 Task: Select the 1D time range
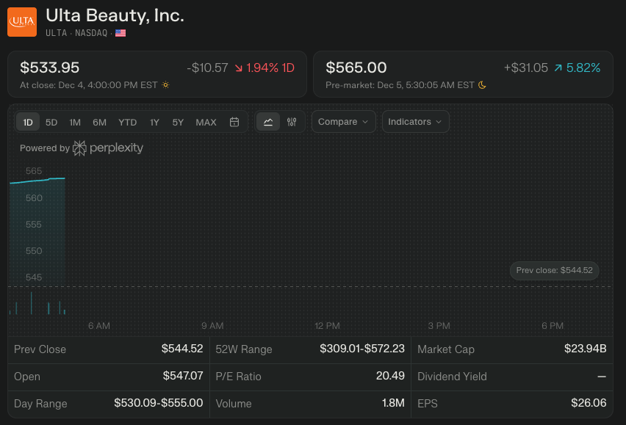click(x=28, y=122)
